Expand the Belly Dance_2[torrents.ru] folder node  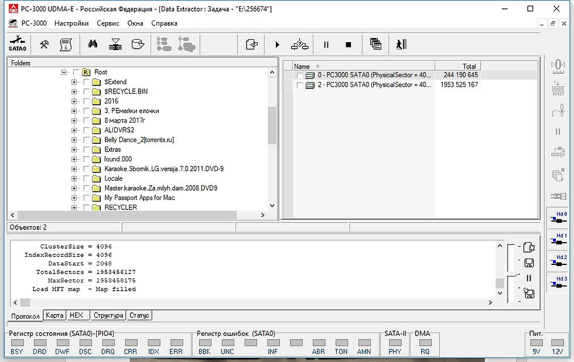(74, 140)
